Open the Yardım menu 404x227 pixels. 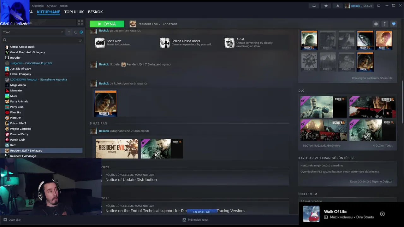(x=63, y=6)
